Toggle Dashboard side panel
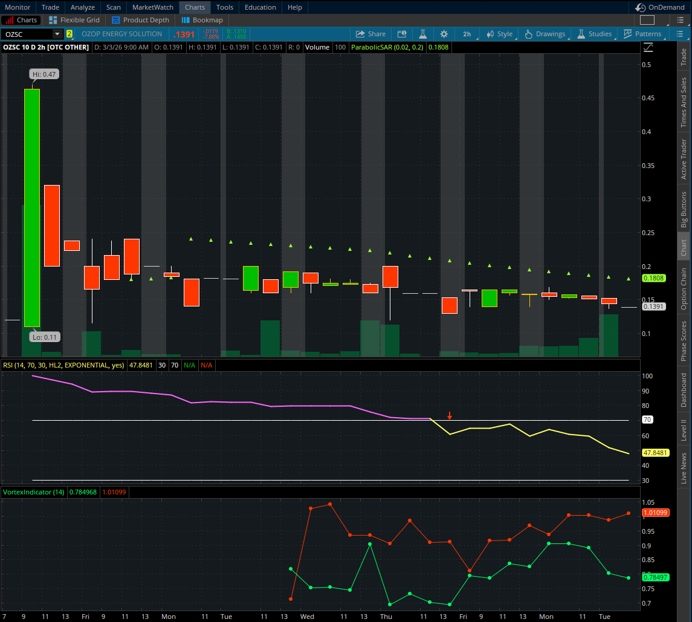692x622 pixels. (684, 390)
